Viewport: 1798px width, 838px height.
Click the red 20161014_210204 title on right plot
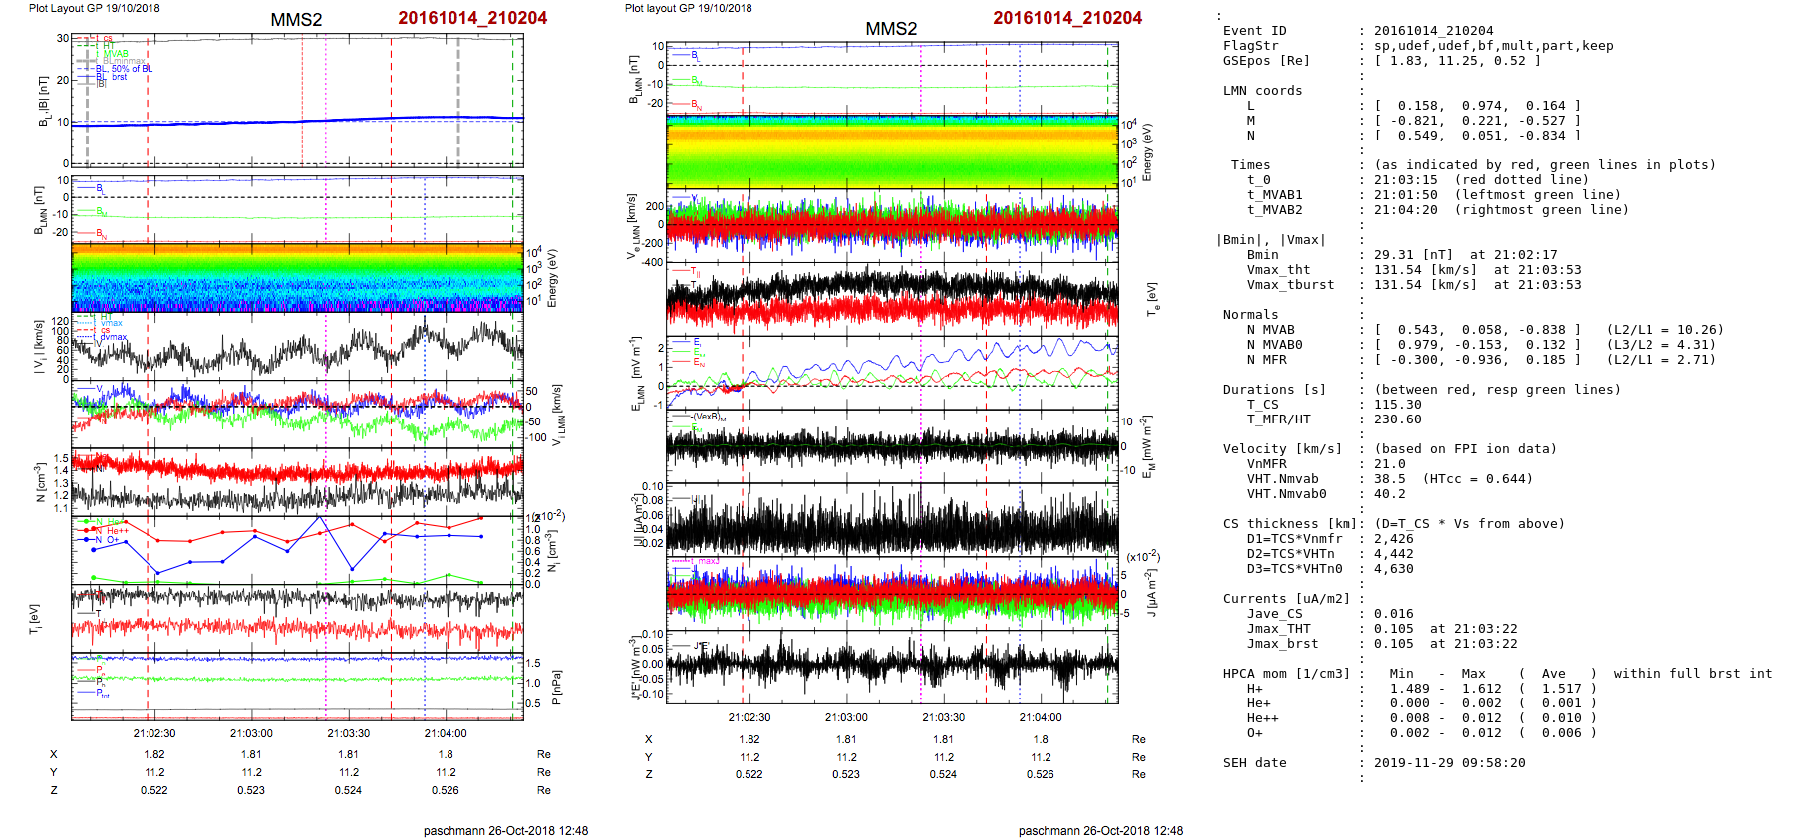[x=1066, y=18]
